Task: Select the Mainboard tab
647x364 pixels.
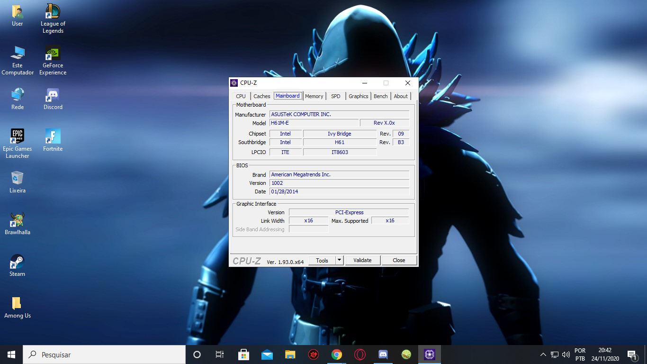Action: [288, 96]
